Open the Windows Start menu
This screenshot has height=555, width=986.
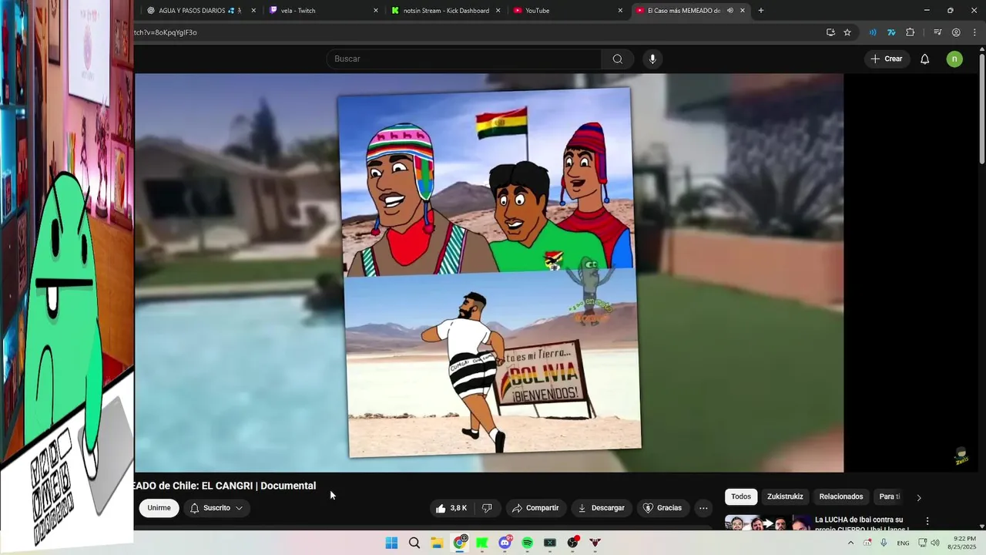pyautogui.click(x=391, y=543)
